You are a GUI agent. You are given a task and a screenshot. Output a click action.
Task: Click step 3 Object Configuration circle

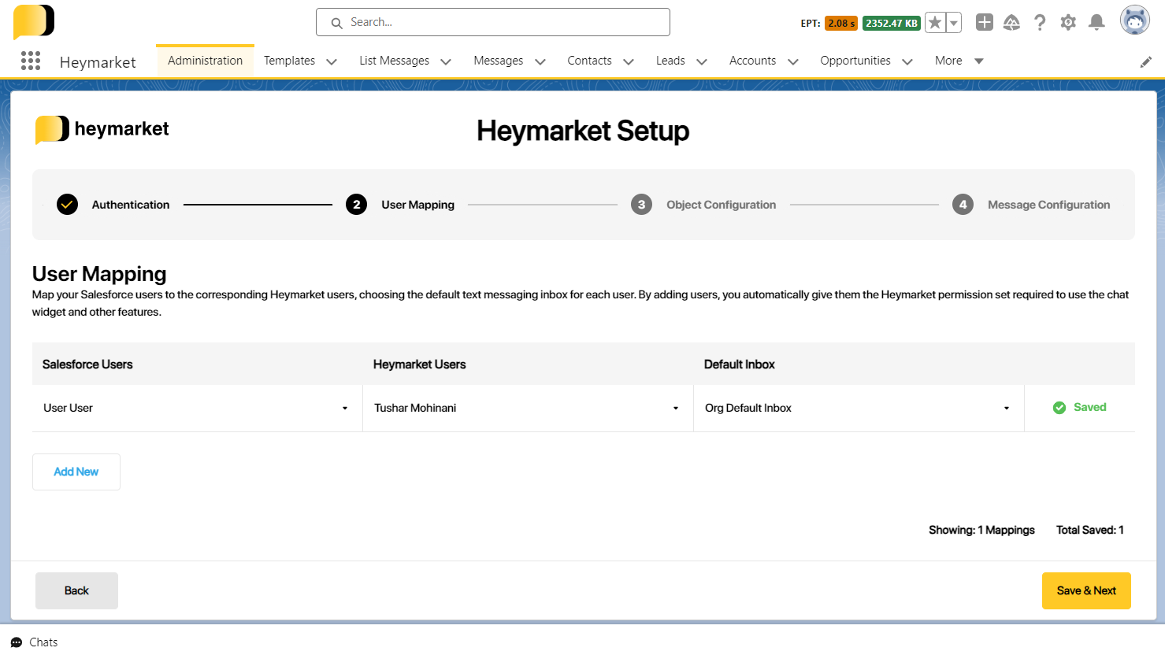click(642, 205)
